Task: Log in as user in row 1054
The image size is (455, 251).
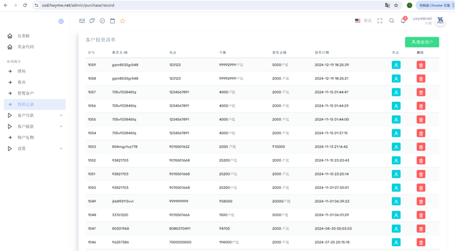Action: point(396,133)
